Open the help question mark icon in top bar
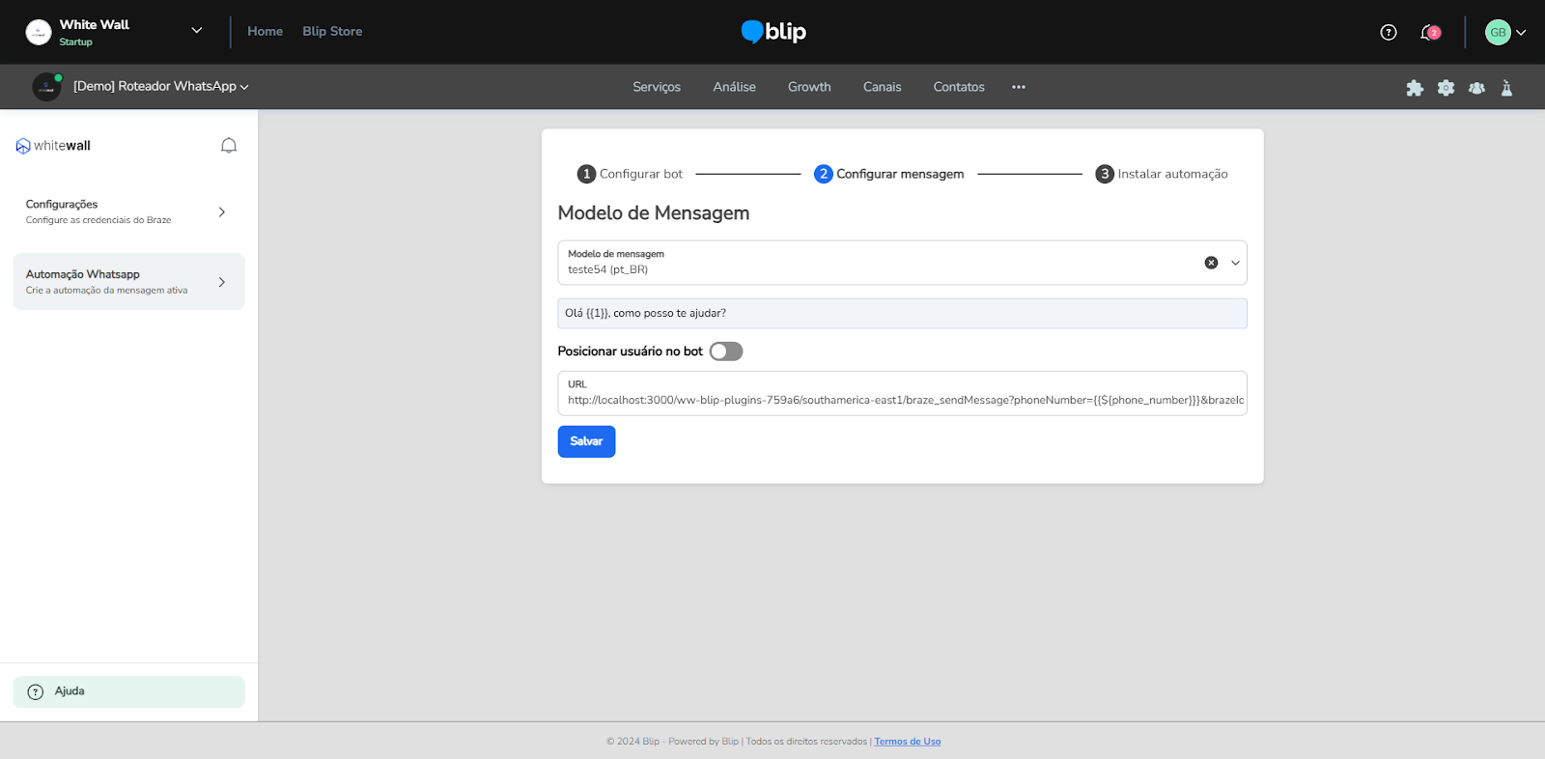The width and height of the screenshot is (1545, 759). 1389,32
